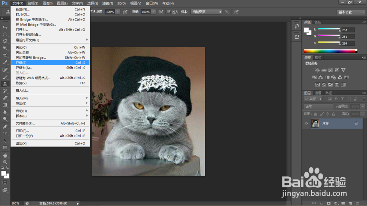Choose 存储(S) from the File menu

[50, 63]
